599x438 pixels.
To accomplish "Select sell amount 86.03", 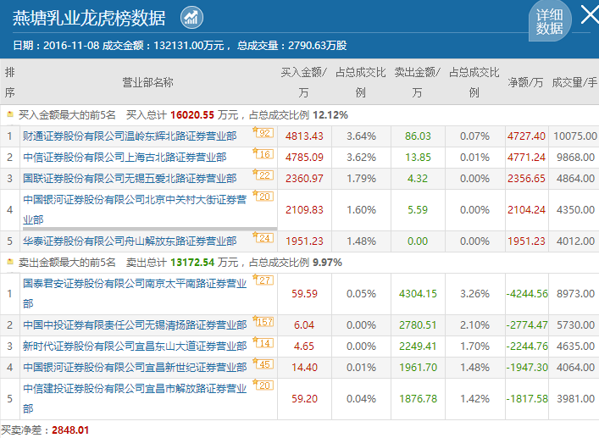I will [x=418, y=136].
